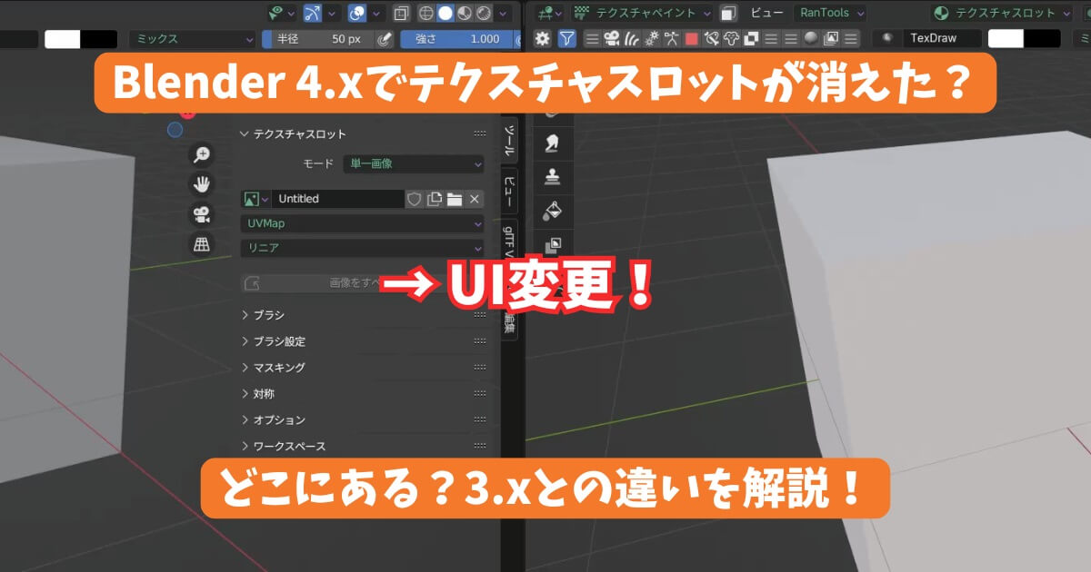Click the movie camera icon in filter row

(612, 39)
